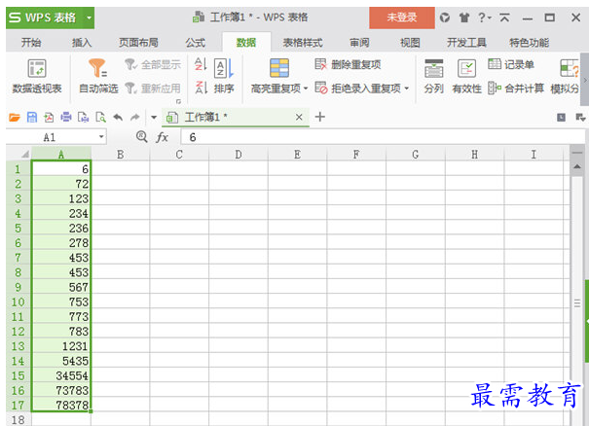Click cell containing 78378
Viewport: 589px width, 426px height.
[61, 405]
